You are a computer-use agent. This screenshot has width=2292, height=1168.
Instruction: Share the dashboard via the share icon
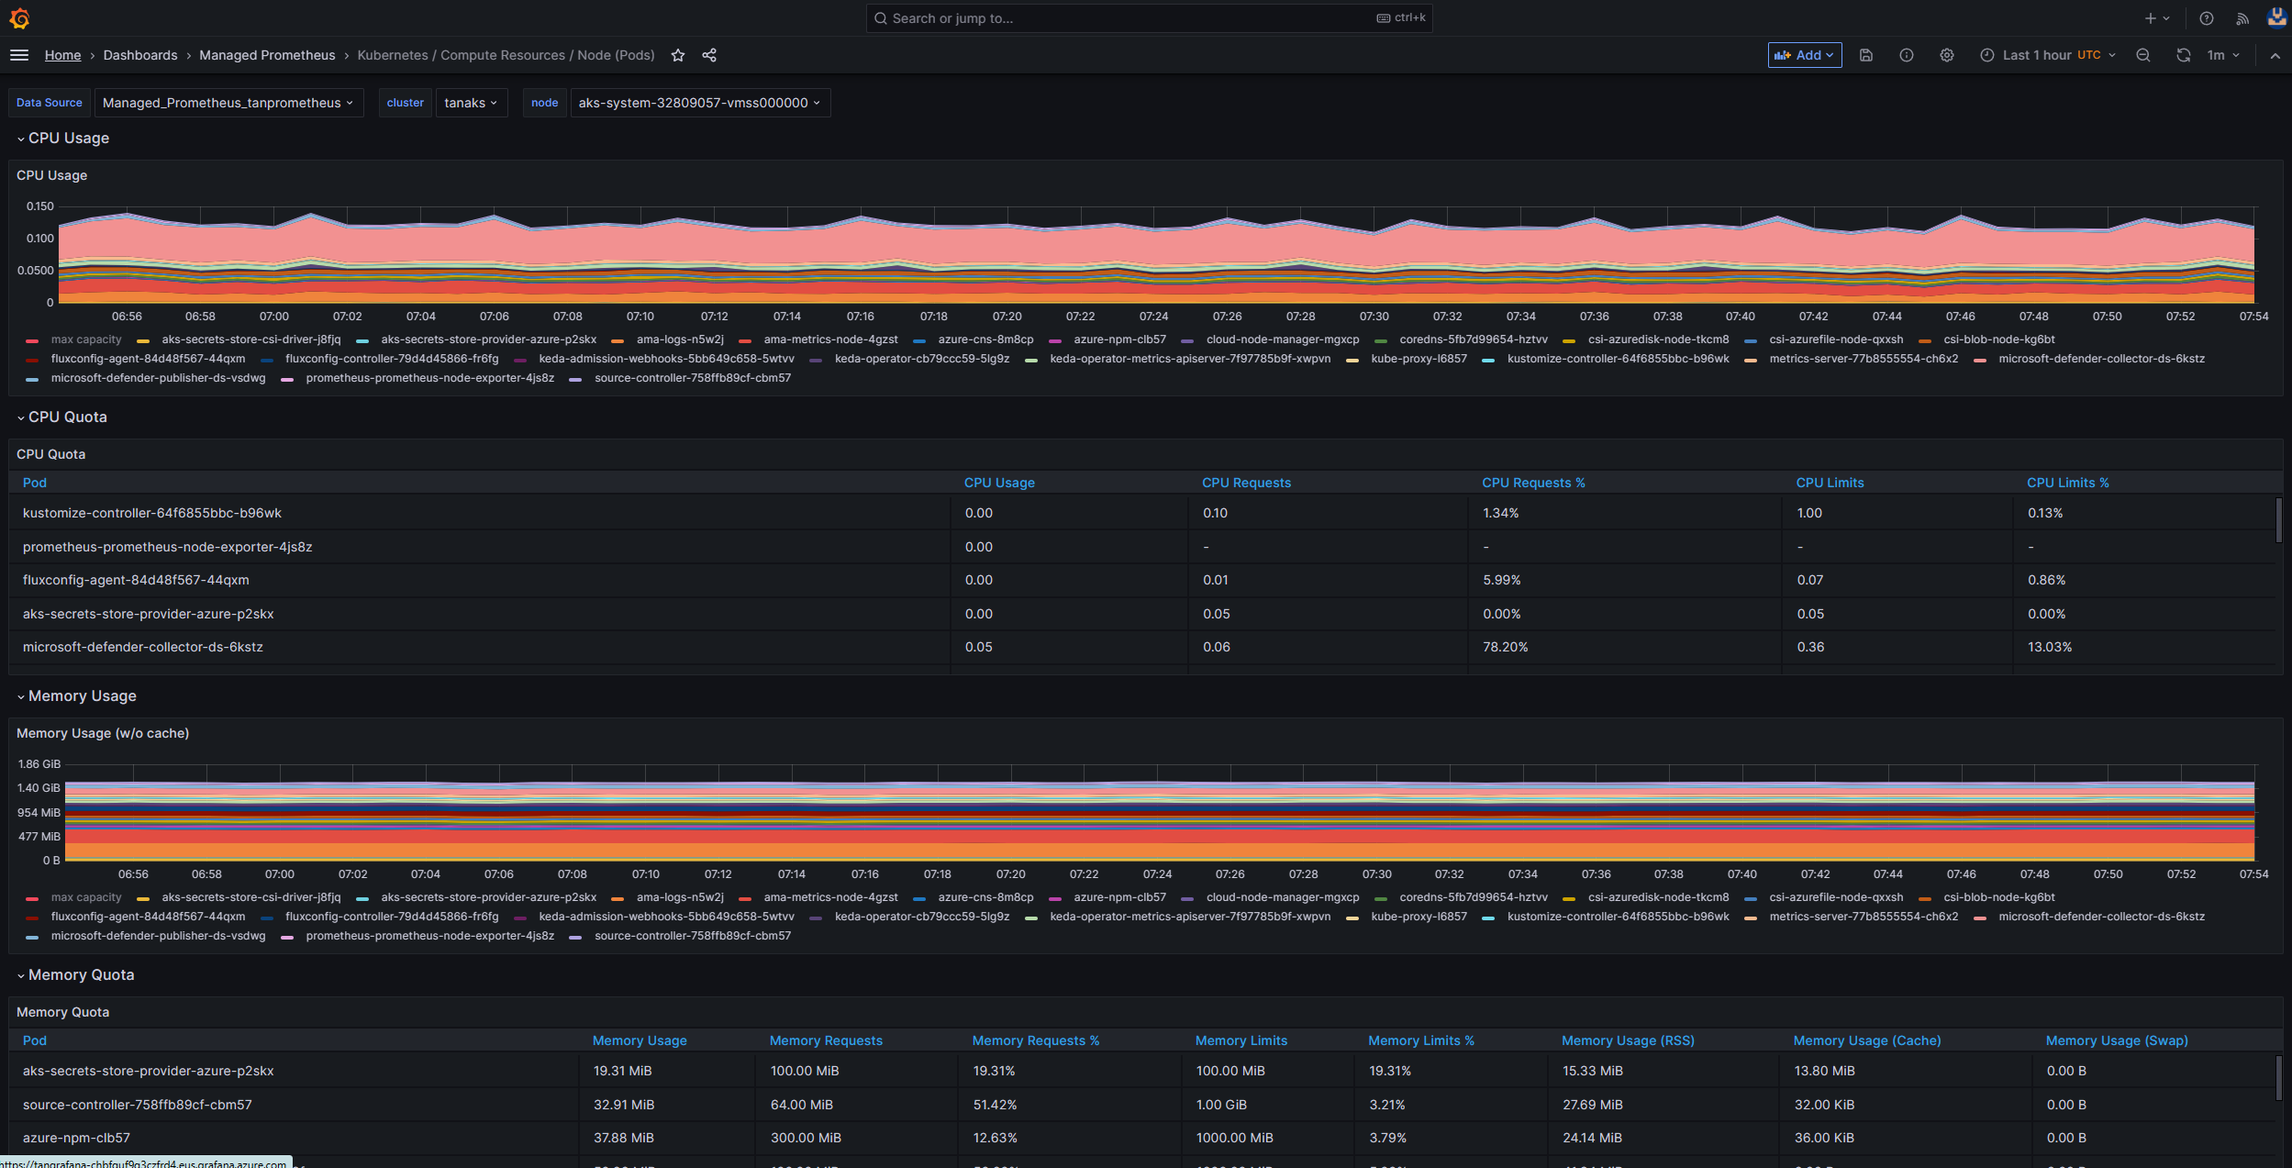pyautogui.click(x=708, y=55)
